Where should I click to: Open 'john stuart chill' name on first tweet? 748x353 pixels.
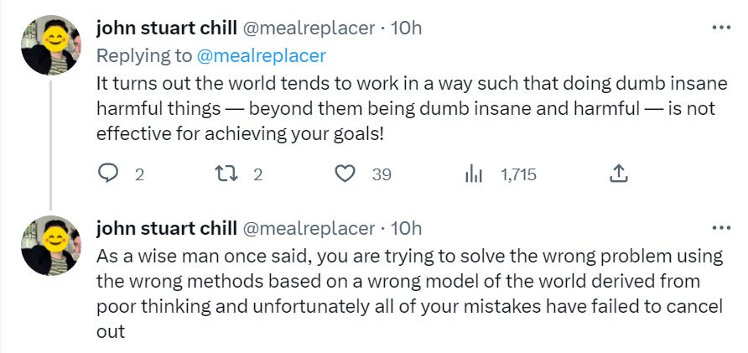pos(167,28)
